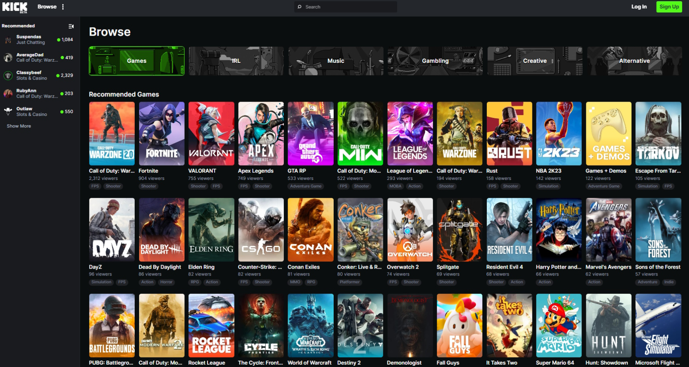
Task: Switch to the Gambling category
Action: [435, 61]
